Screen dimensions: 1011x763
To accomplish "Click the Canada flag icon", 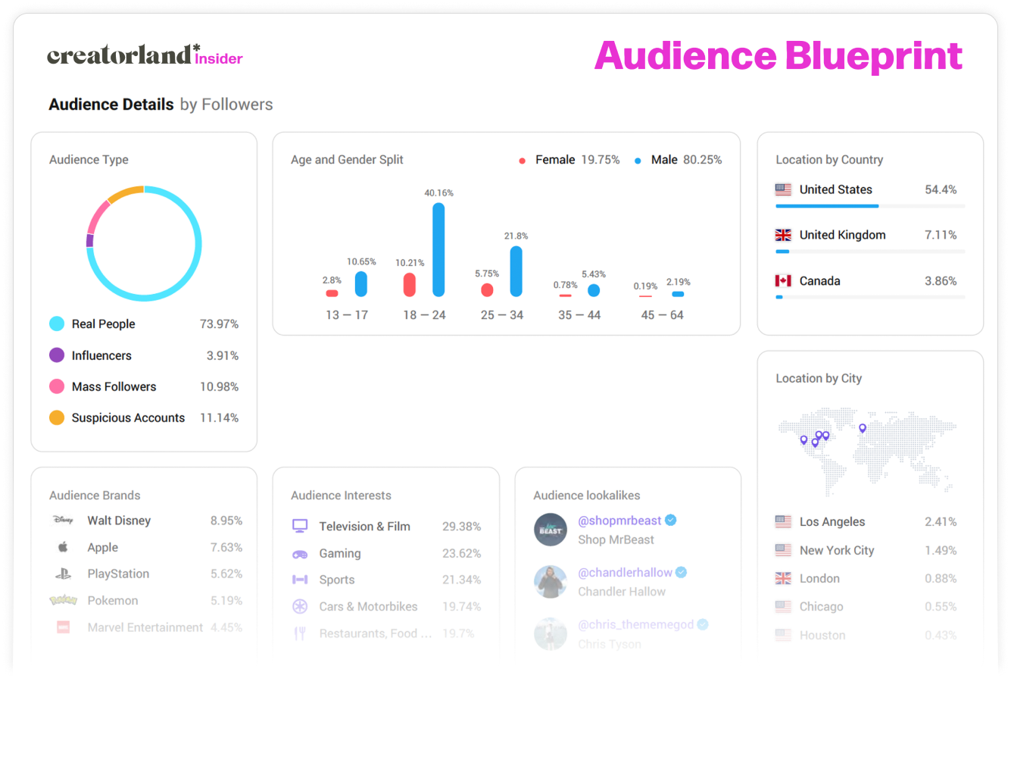I will 783,281.
